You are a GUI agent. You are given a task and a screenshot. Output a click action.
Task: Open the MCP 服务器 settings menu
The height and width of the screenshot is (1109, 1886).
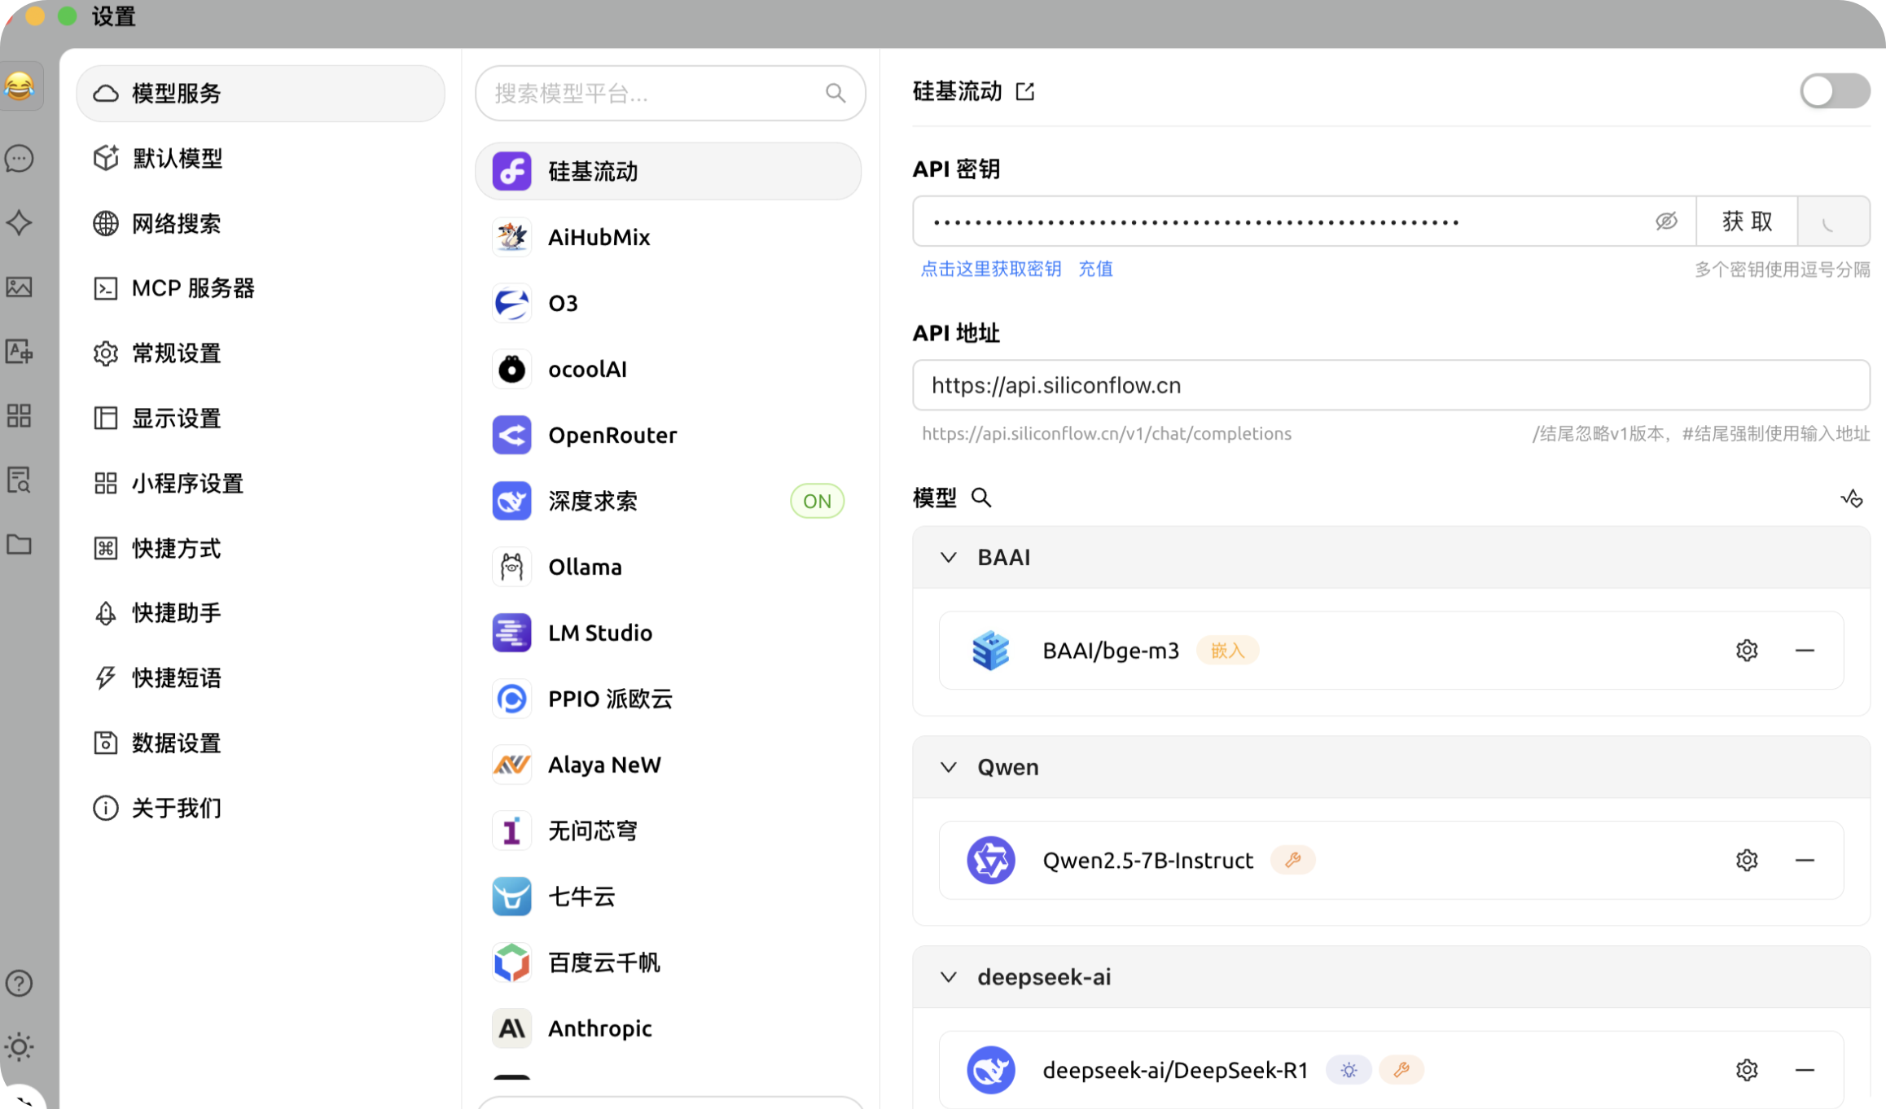(193, 288)
